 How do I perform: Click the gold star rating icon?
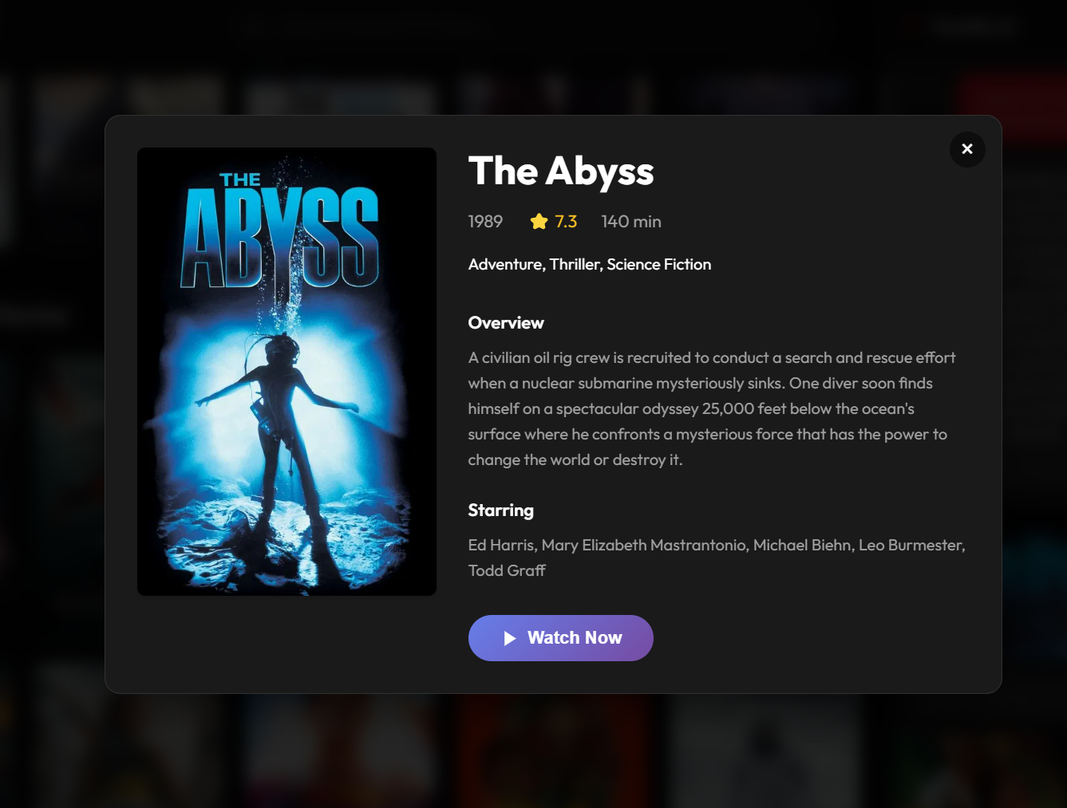click(539, 222)
